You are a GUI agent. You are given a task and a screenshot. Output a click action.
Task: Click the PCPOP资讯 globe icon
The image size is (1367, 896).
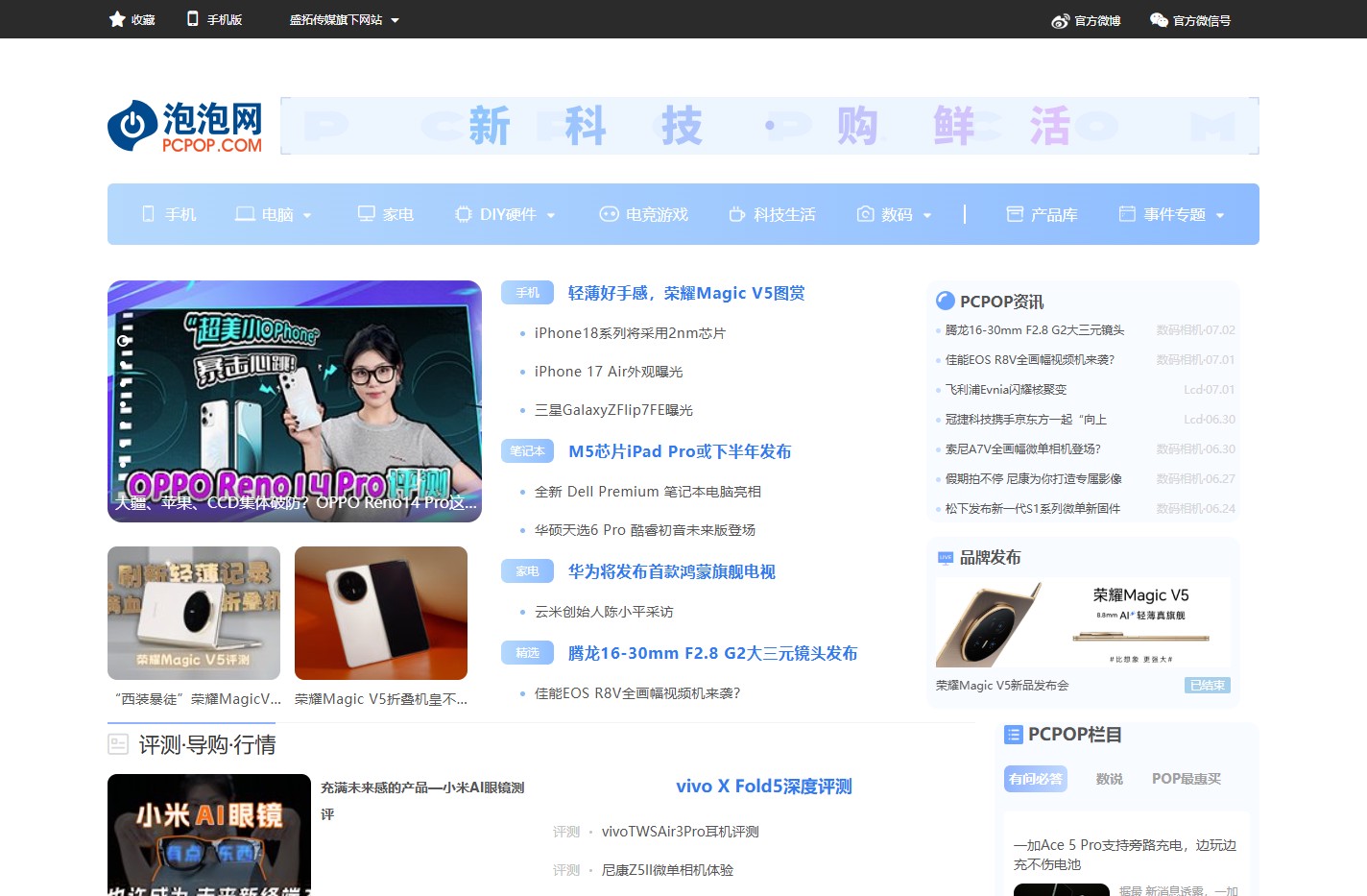(945, 301)
